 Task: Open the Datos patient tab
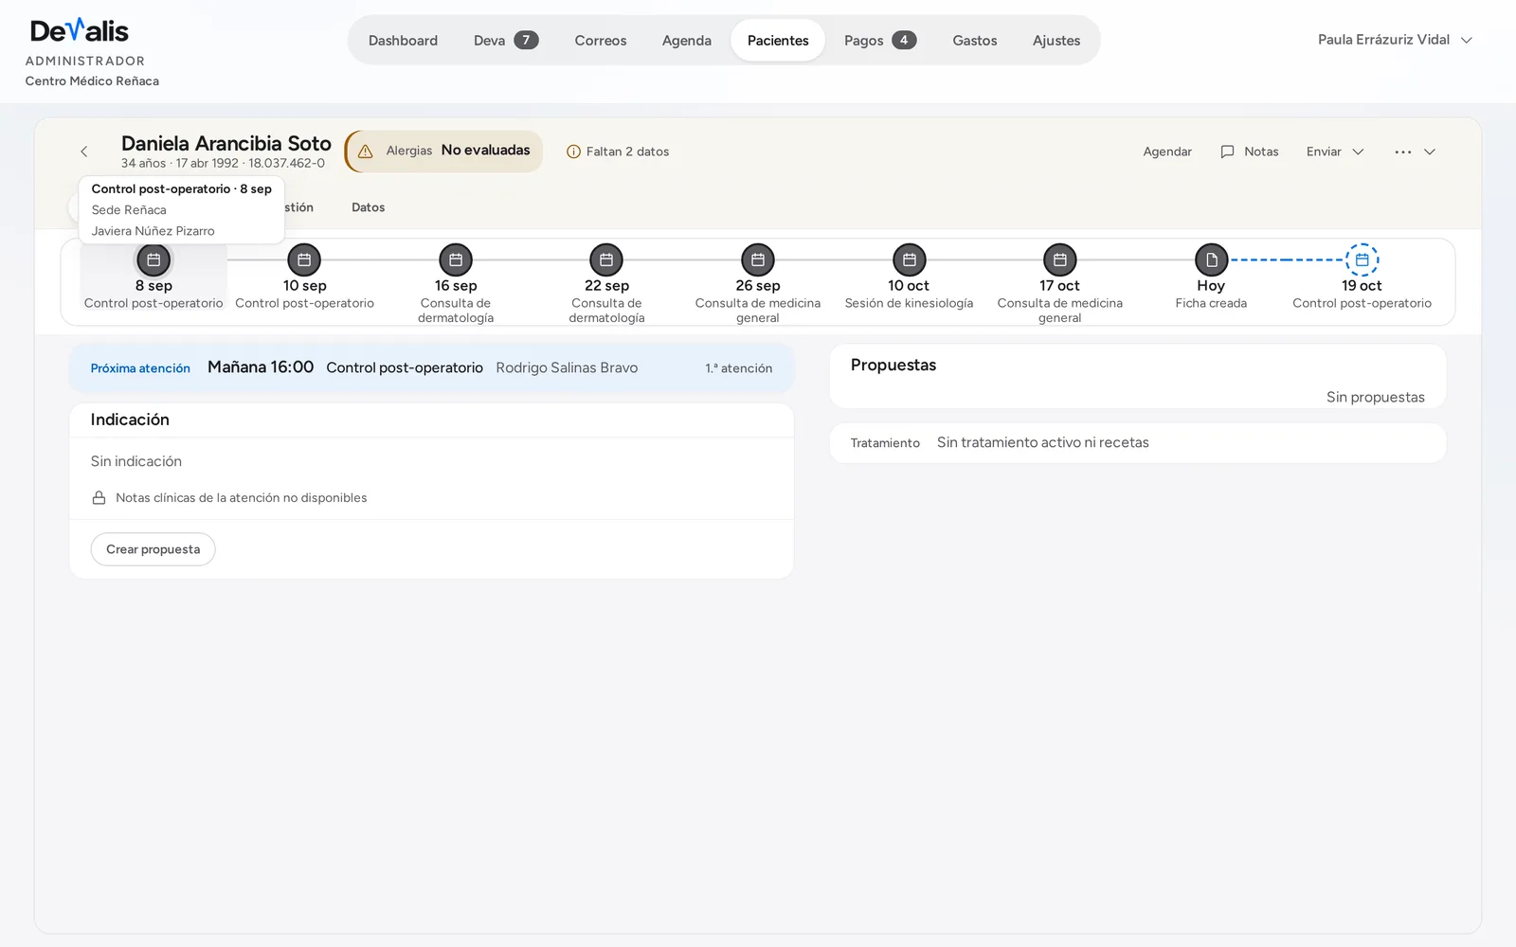pos(369,207)
